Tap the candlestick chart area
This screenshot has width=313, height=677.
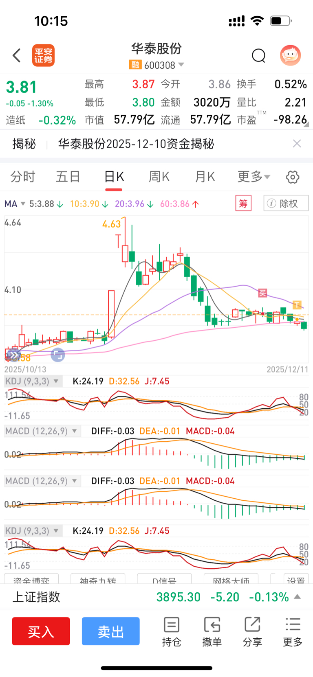tap(156, 289)
